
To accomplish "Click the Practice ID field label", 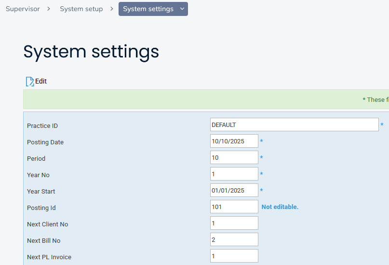I will [x=42, y=126].
